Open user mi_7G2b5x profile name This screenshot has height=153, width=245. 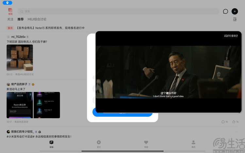(18, 37)
